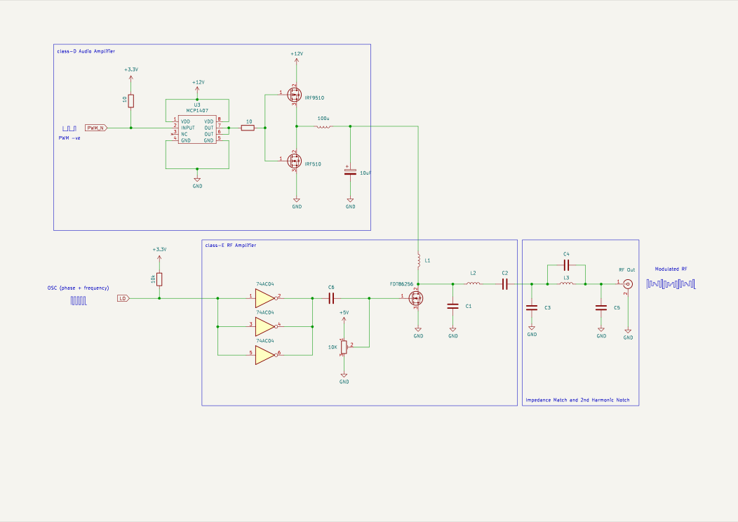Screen dimensions: 738x522
Task: Select the IRF510 MOSFET symbol
Action: click(x=295, y=161)
